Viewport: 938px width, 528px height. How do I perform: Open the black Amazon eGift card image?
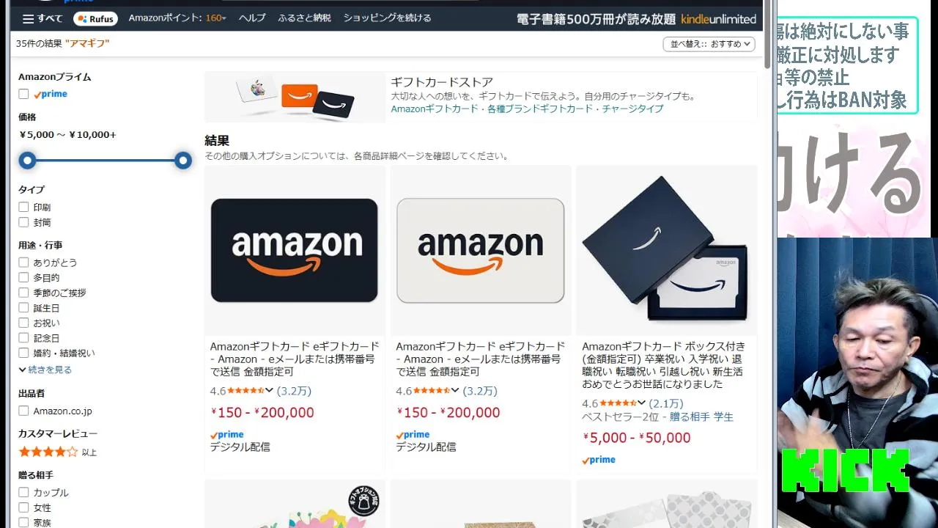pyautogui.click(x=295, y=250)
